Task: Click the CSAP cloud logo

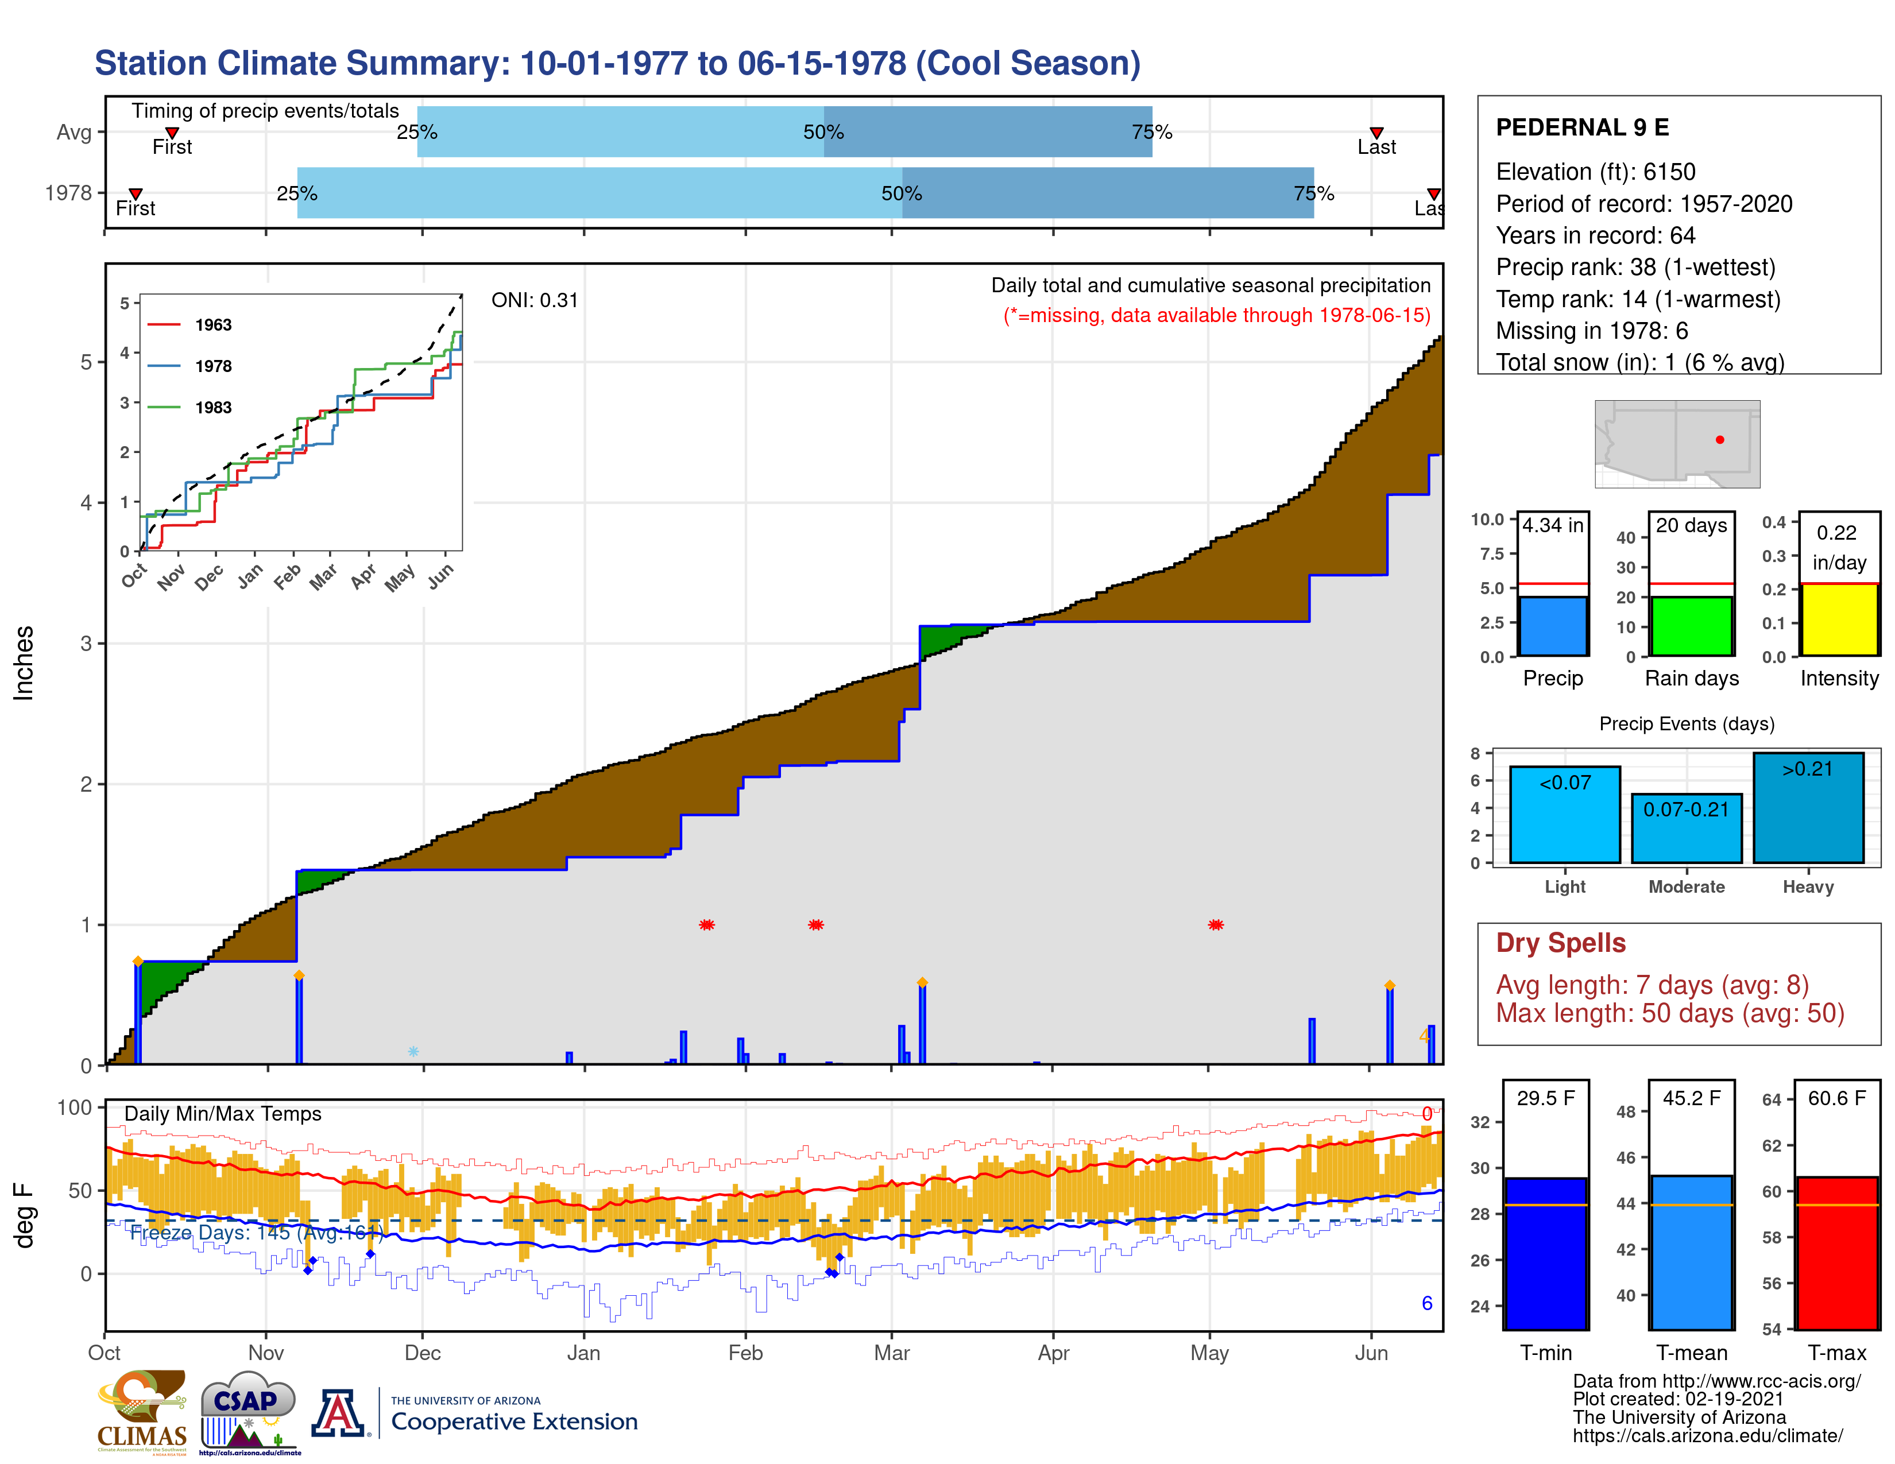Action: tap(250, 1412)
